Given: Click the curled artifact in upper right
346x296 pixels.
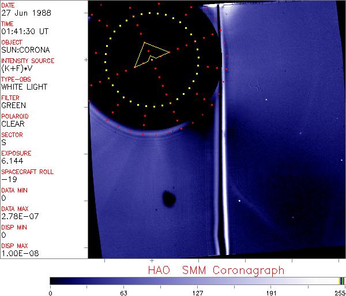Looking at the screenshot, I should click(x=254, y=88).
